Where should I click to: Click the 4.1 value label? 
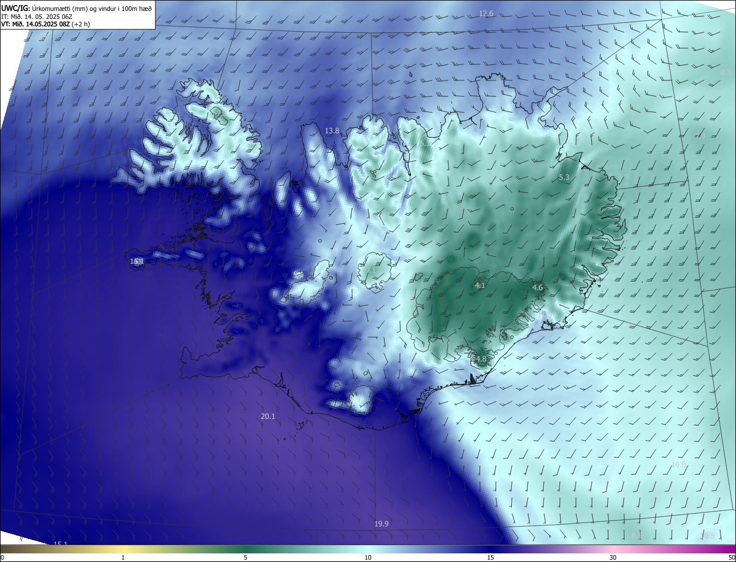(480, 285)
